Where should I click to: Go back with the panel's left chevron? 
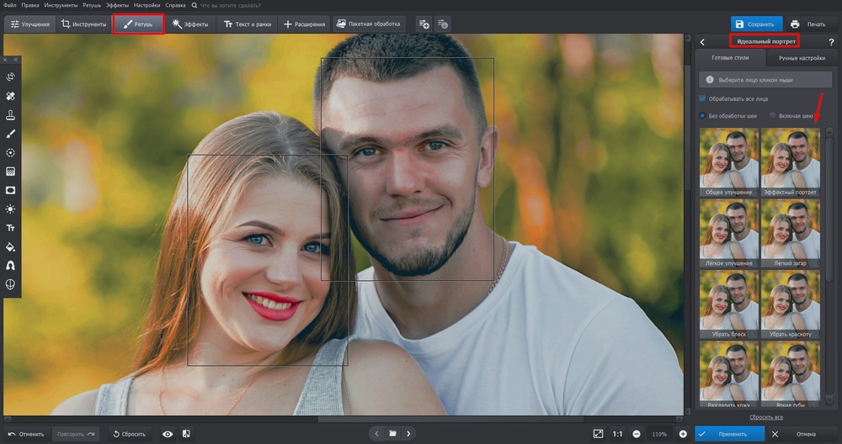click(702, 42)
